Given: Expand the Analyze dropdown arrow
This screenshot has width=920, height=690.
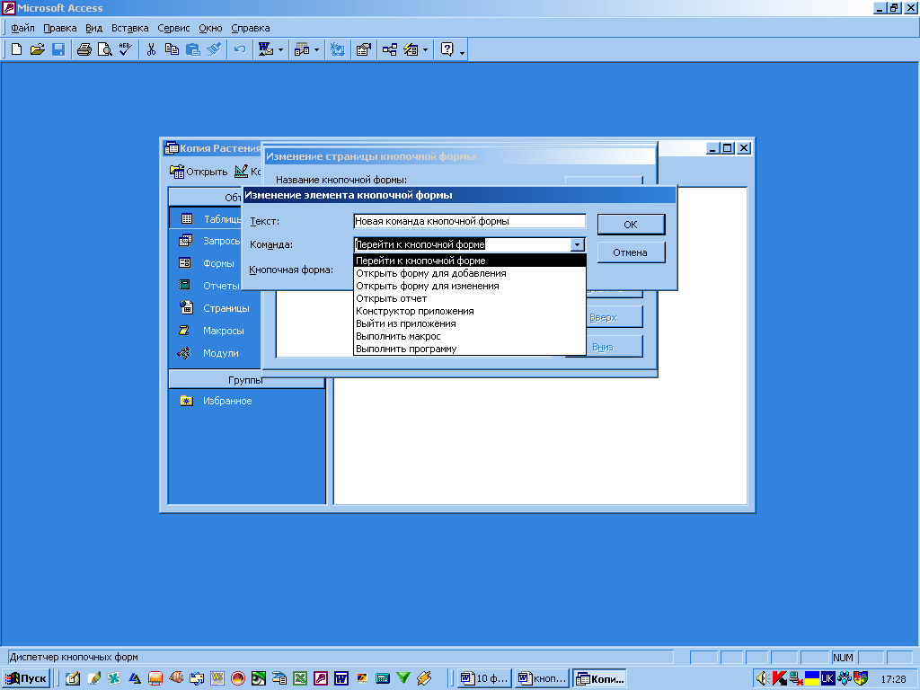Looking at the screenshot, I should [316, 50].
